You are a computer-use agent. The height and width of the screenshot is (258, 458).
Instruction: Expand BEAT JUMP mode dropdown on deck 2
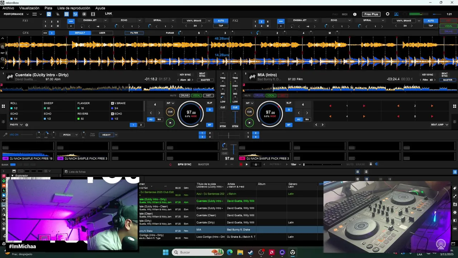coord(447,125)
